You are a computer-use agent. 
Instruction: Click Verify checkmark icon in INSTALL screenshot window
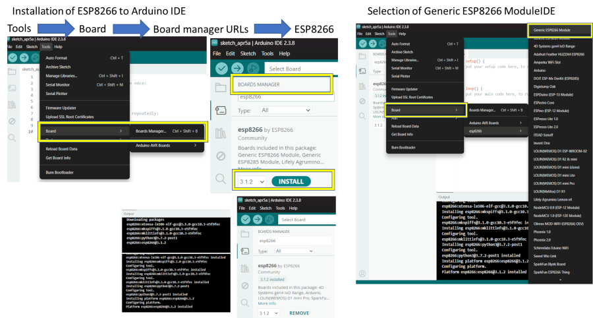[x=221, y=69]
